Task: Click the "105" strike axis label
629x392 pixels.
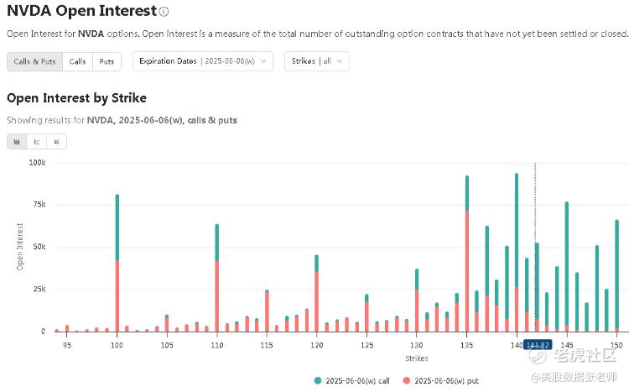Action: (167, 345)
